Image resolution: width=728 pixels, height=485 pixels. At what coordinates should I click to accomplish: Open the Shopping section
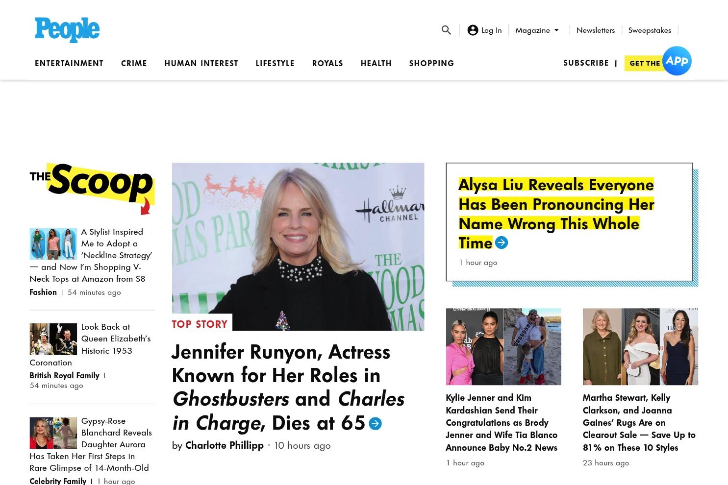pyautogui.click(x=432, y=63)
